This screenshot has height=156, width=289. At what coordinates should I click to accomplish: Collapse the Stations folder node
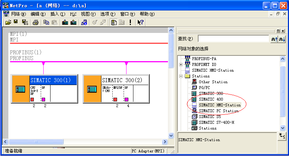click(x=181, y=76)
